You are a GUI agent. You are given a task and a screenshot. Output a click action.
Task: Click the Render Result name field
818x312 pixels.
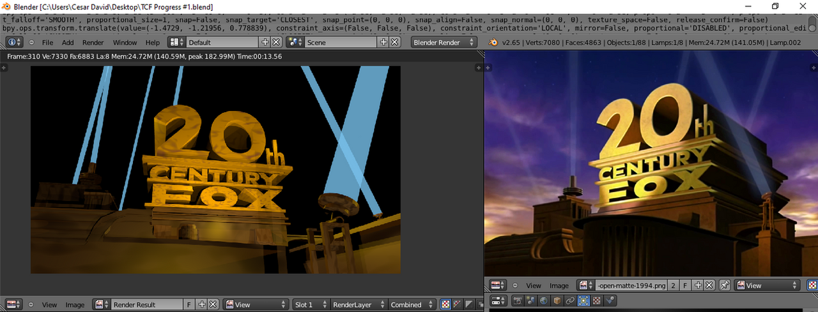tap(148, 304)
